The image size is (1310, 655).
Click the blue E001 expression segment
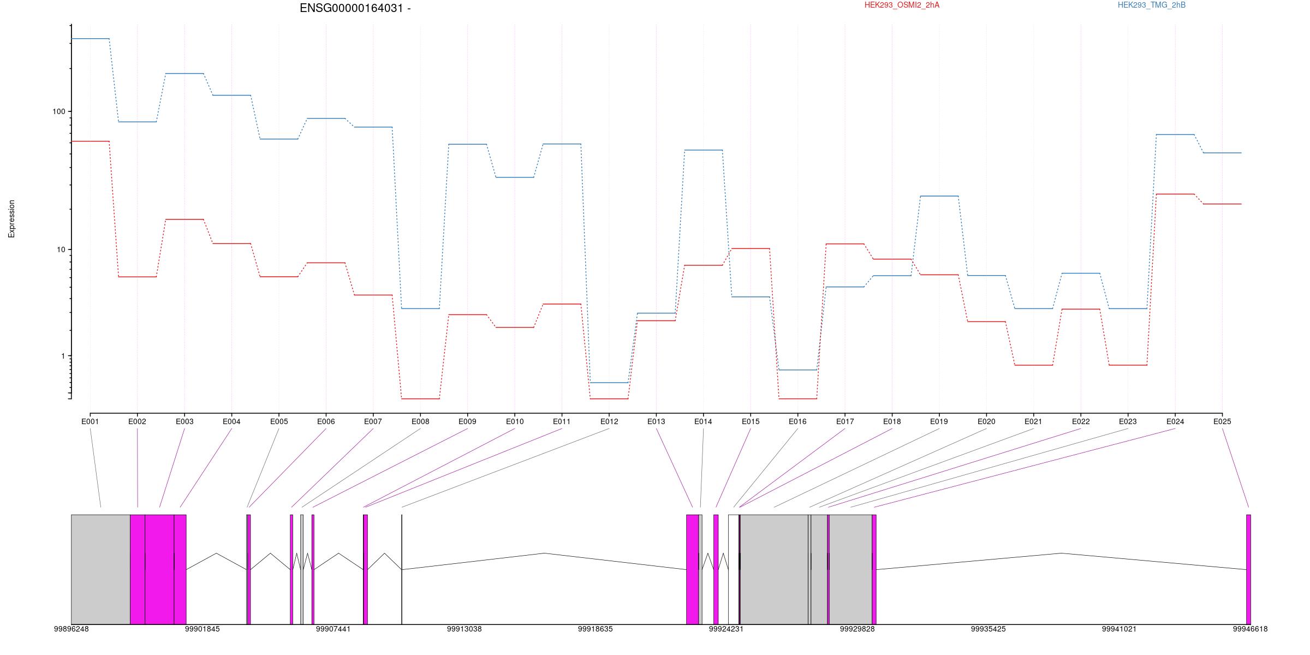tap(90, 39)
